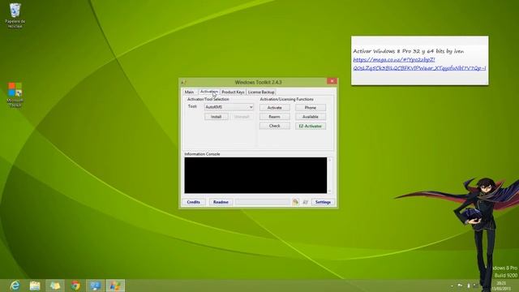This screenshot has height=292, width=519.
Task: Open the Product Keys tab
Action: point(233,92)
